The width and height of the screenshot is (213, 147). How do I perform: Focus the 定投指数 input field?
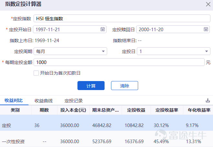(122, 18)
